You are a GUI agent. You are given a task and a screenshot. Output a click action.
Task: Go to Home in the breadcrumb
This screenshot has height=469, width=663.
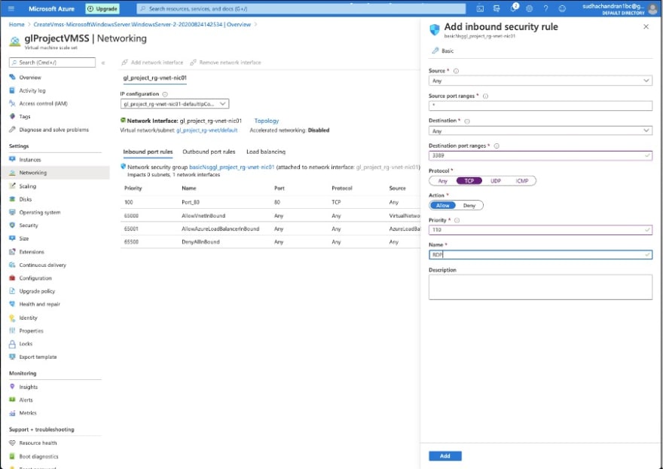click(17, 25)
